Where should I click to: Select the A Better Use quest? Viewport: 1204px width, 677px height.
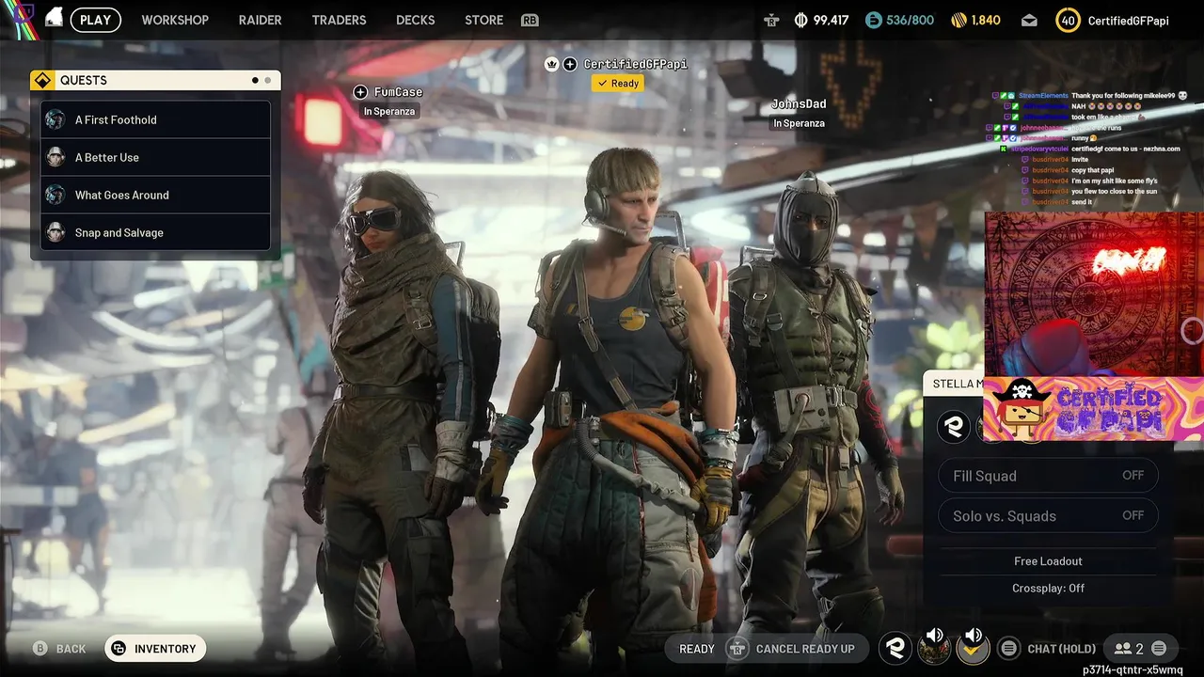pyautogui.click(x=155, y=157)
